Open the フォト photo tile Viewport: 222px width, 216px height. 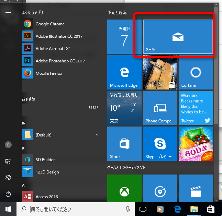click(x=160, y=72)
